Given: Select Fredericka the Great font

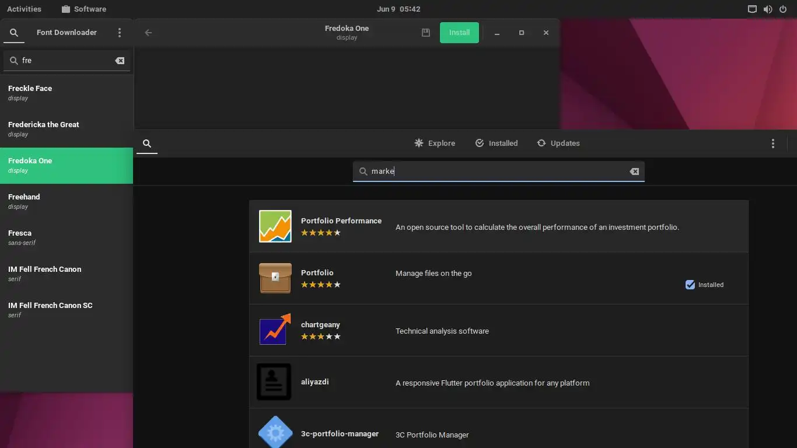Looking at the screenshot, I should point(67,129).
